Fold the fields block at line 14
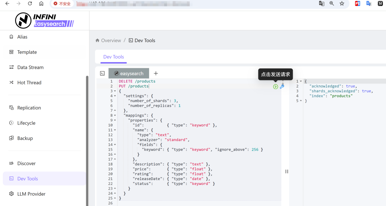This screenshot has width=386, height=206. coord(115,145)
